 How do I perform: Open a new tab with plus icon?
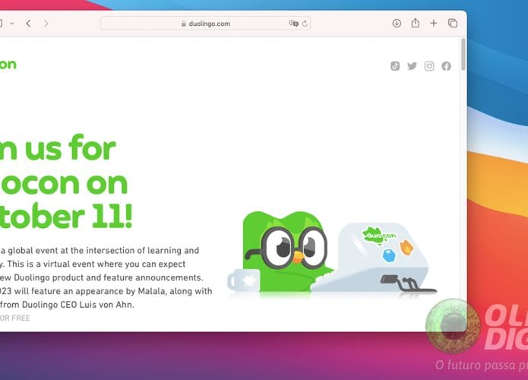pos(434,24)
